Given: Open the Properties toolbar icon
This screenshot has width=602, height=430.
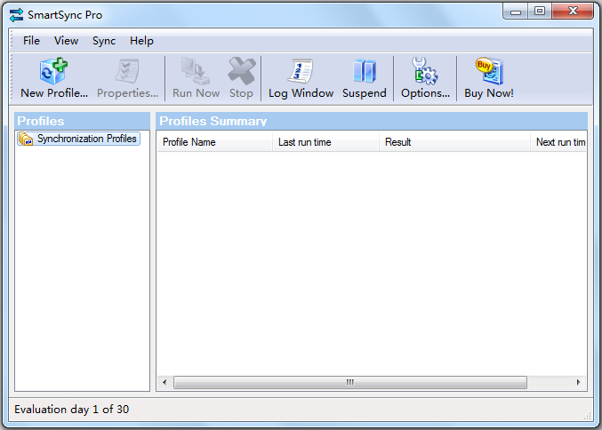Looking at the screenshot, I should (x=127, y=77).
